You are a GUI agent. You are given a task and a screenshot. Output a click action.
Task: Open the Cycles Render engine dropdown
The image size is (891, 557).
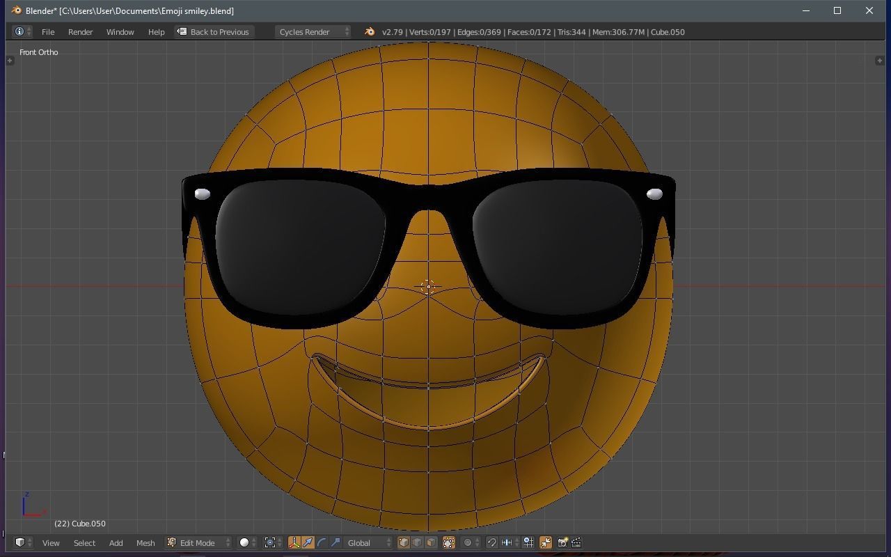point(313,32)
